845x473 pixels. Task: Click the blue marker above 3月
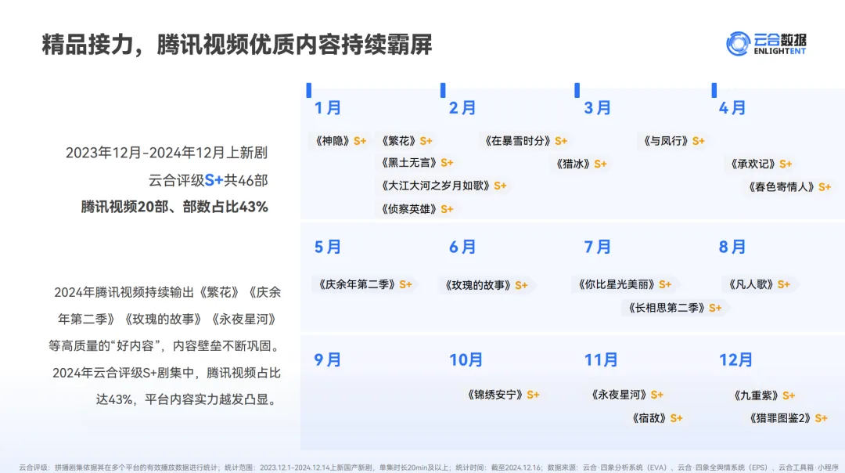[577, 90]
